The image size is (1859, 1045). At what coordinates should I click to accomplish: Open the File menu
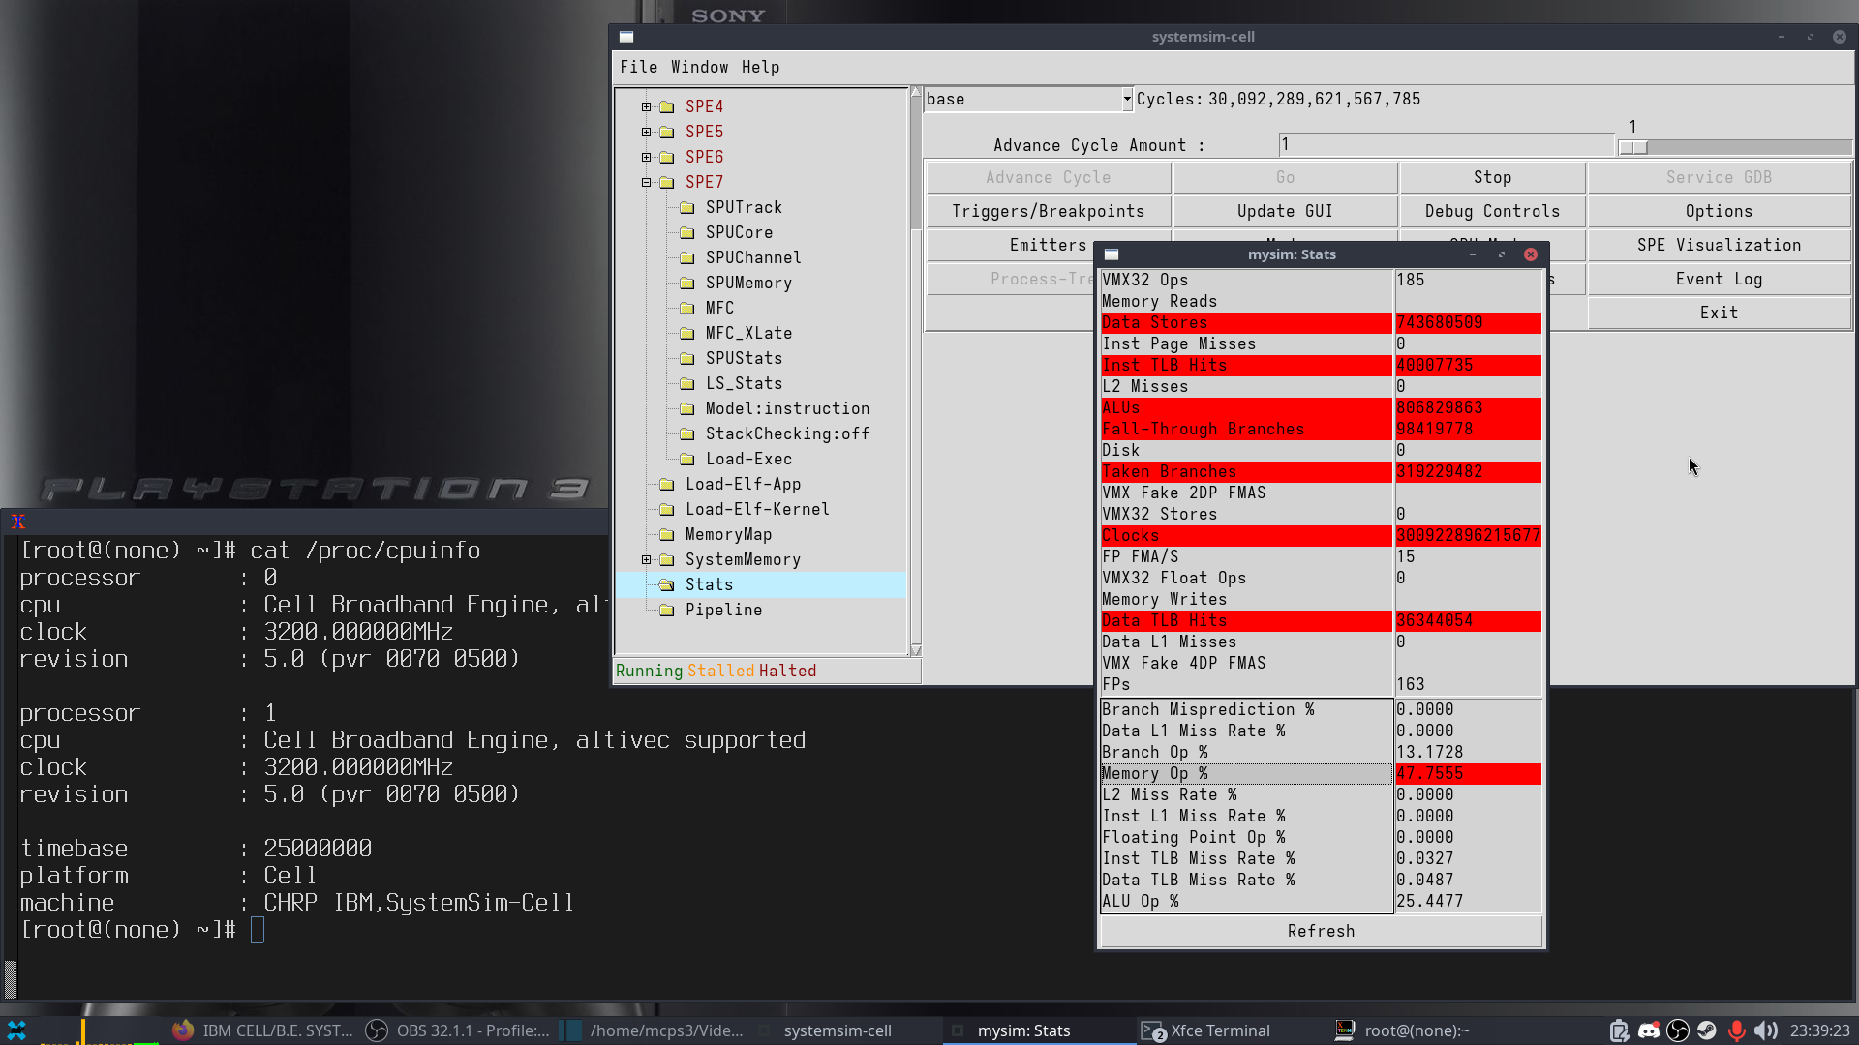point(638,67)
